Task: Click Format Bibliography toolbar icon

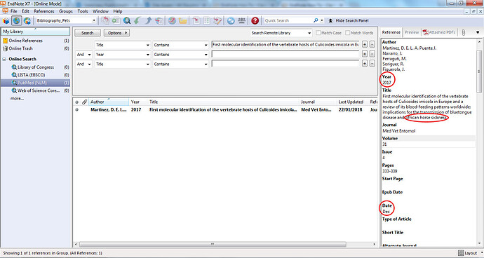Action: pyautogui.click(x=206, y=20)
